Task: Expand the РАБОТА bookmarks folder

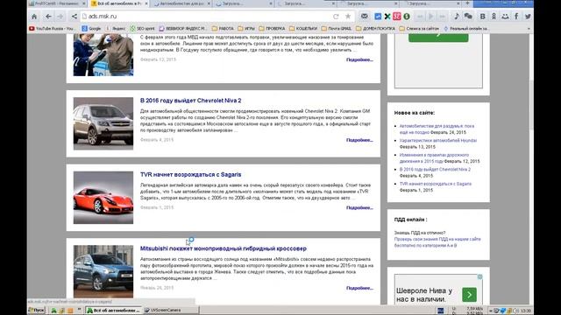Action: [x=223, y=28]
